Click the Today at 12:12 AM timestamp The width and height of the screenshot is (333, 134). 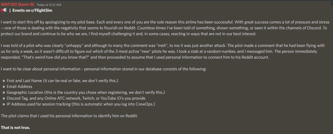(49, 5)
